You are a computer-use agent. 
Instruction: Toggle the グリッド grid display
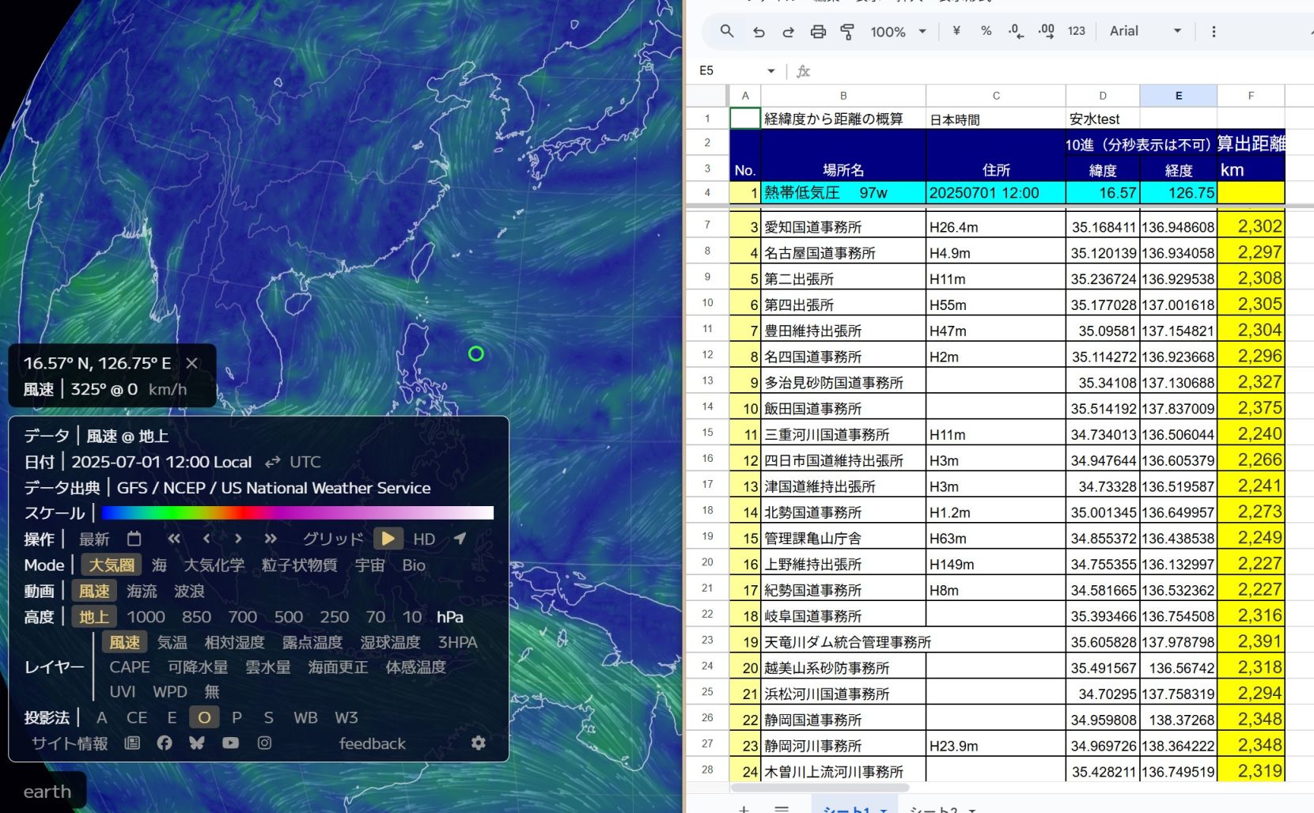pyautogui.click(x=333, y=539)
